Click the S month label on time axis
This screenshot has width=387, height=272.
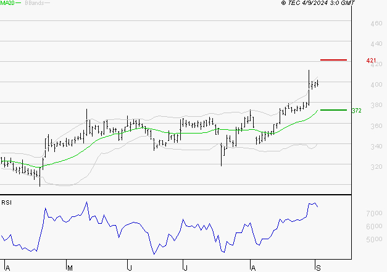tap(318, 268)
